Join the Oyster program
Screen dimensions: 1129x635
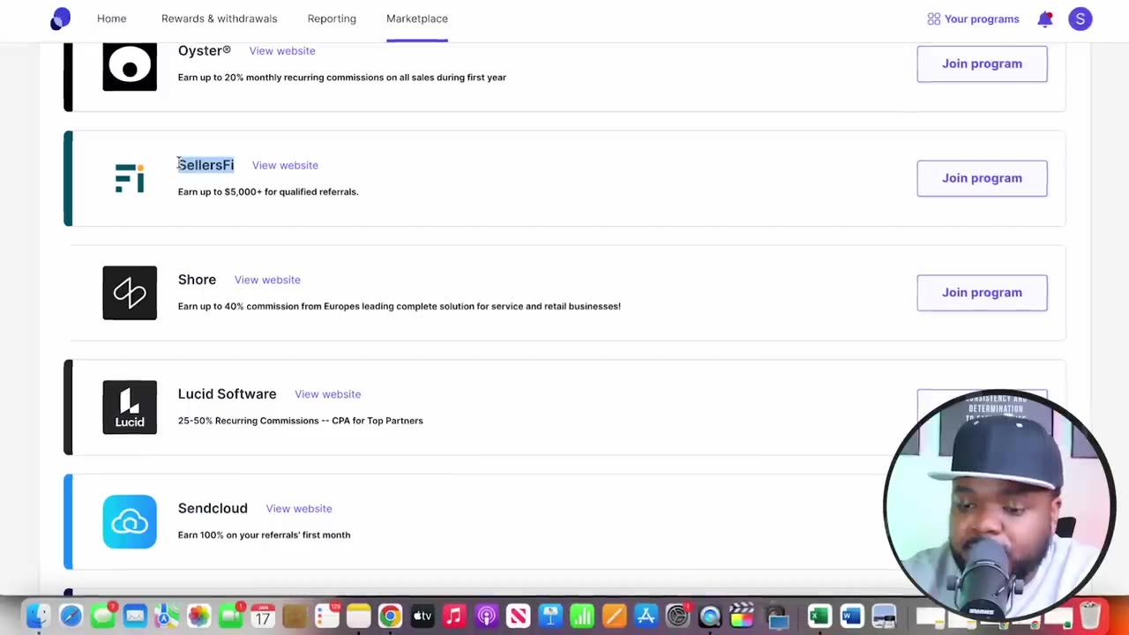coord(982,63)
